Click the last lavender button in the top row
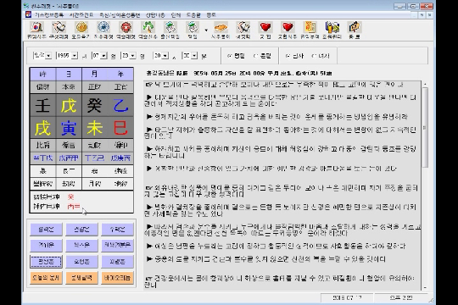This screenshot has width=458, height=305. (x=117, y=230)
